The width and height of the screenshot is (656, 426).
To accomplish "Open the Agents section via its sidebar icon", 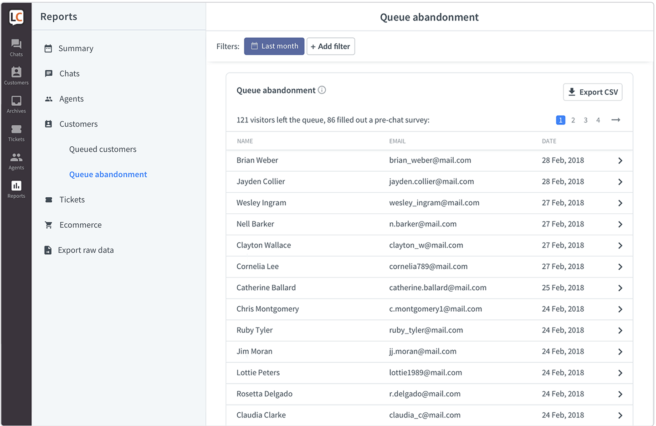I will click(16, 161).
